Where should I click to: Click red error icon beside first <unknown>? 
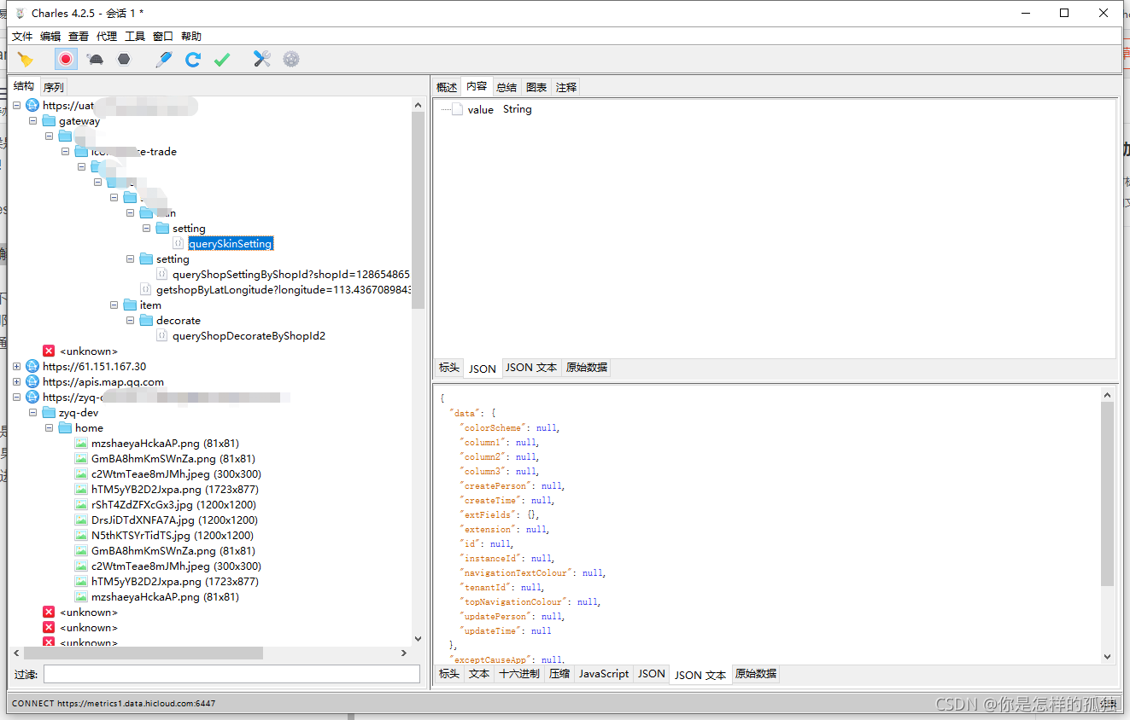49,351
